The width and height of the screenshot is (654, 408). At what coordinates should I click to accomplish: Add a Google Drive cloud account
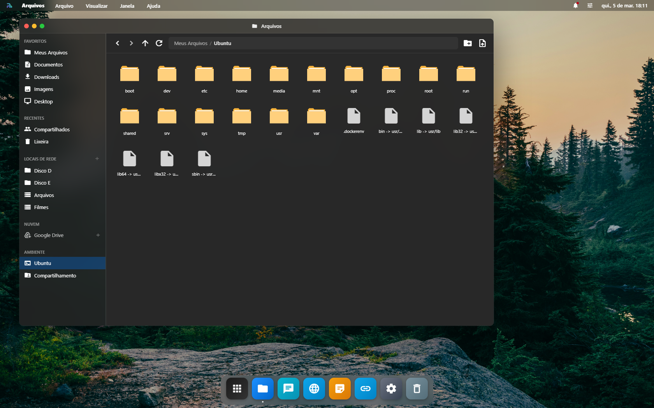pos(98,235)
